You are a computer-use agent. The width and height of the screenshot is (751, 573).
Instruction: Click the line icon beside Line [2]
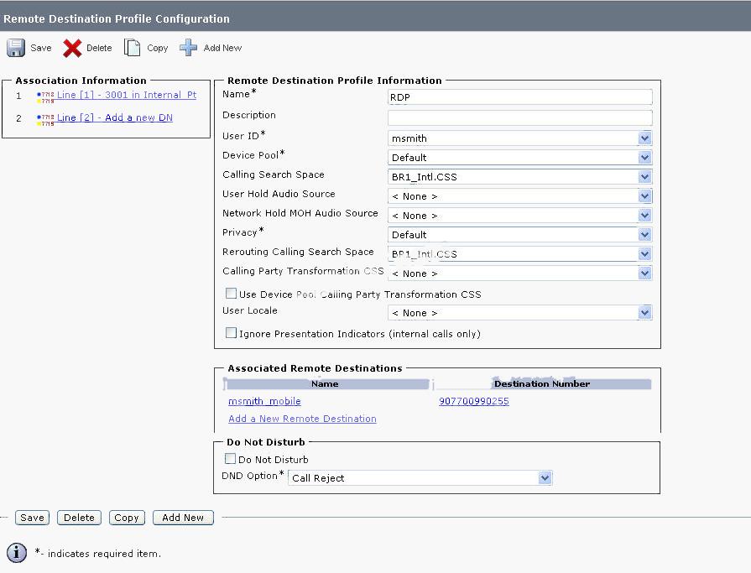coord(45,120)
